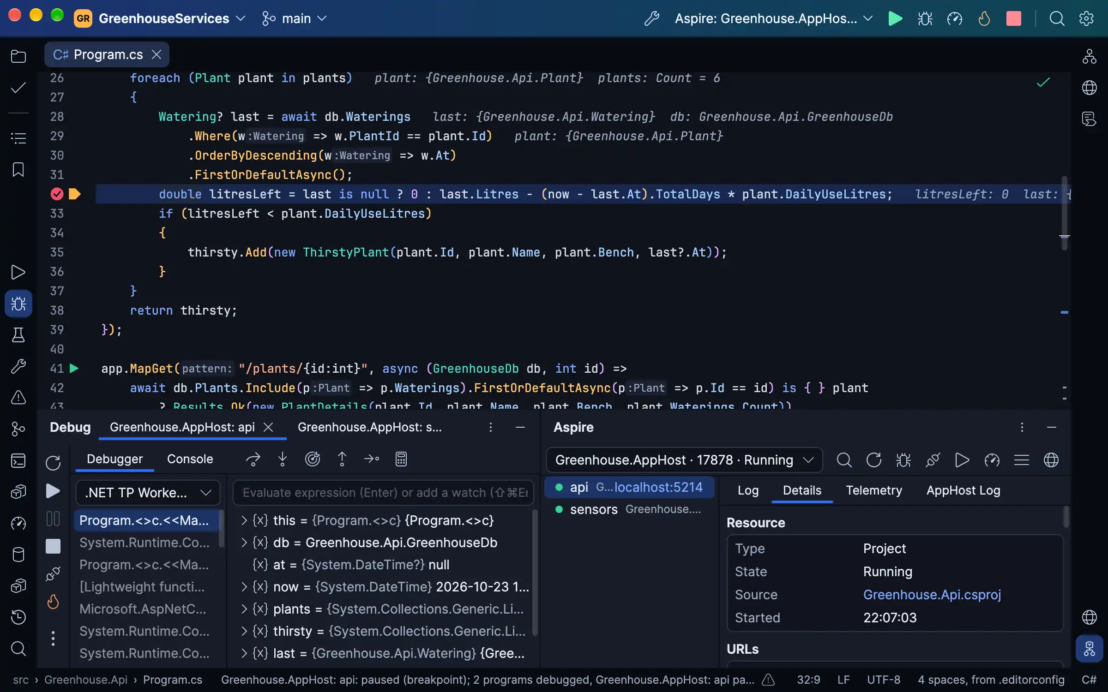Switch to the Console tab
This screenshot has height=692, width=1108.
tap(190, 459)
